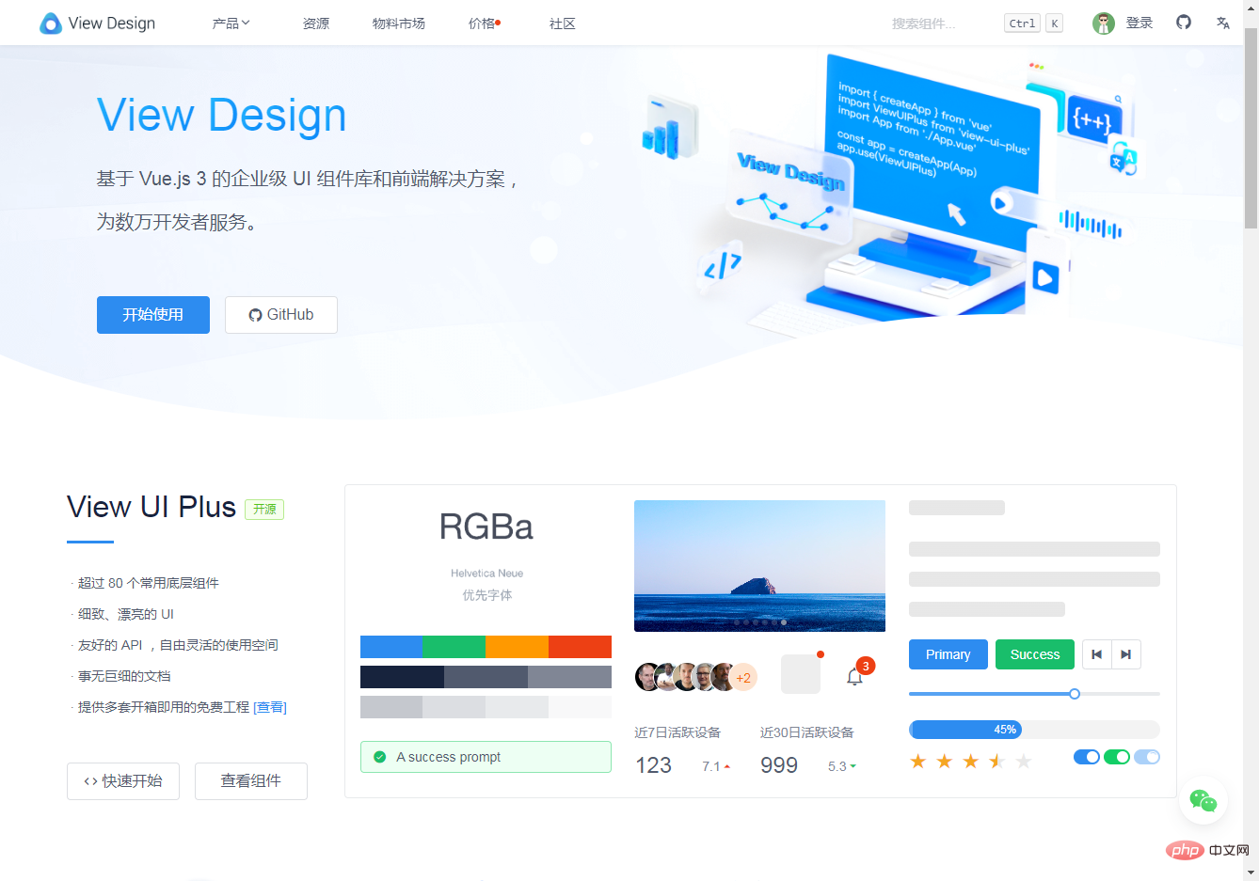Click the 快速开始 button
1259x881 pixels.
click(x=123, y=781)
